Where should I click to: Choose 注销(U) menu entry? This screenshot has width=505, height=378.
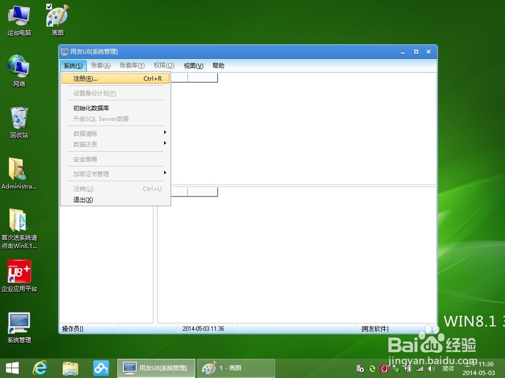pyautogui.click(x=116, y=188)
